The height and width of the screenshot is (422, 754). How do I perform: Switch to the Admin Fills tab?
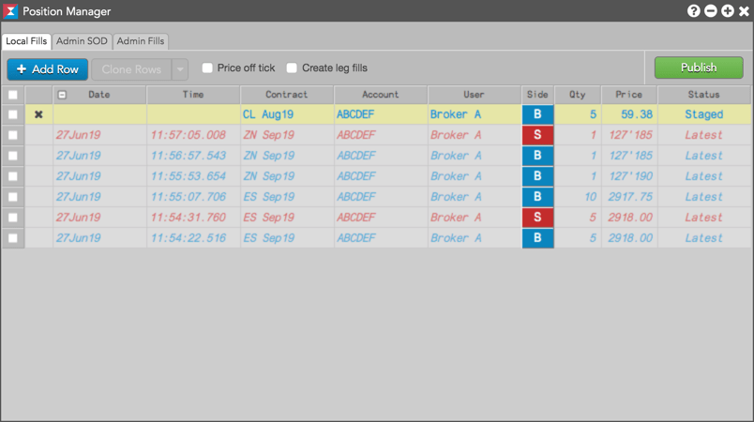pyautogui.click(x=141, y=41)
